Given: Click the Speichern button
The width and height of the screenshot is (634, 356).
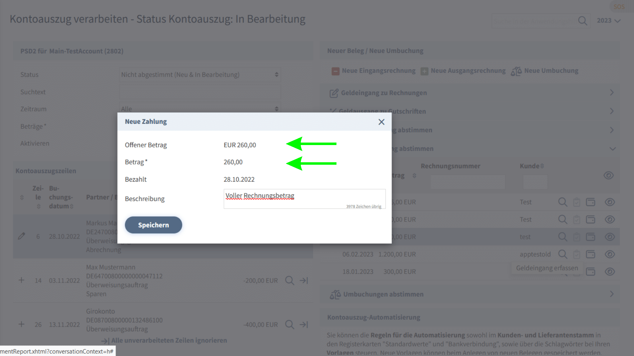Looking at the screenshot, I should point(153,225).
